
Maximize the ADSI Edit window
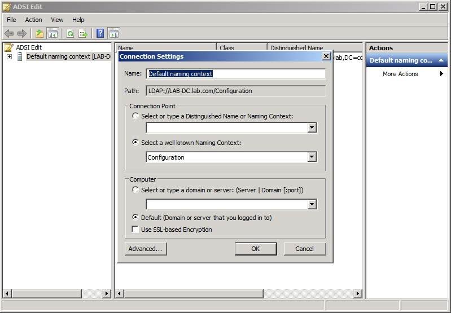tap(432, 7)
